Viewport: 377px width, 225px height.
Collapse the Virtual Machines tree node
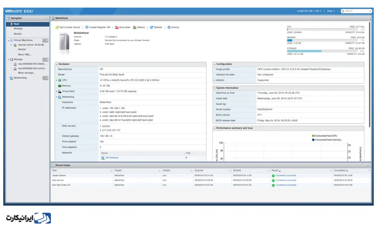8,41
